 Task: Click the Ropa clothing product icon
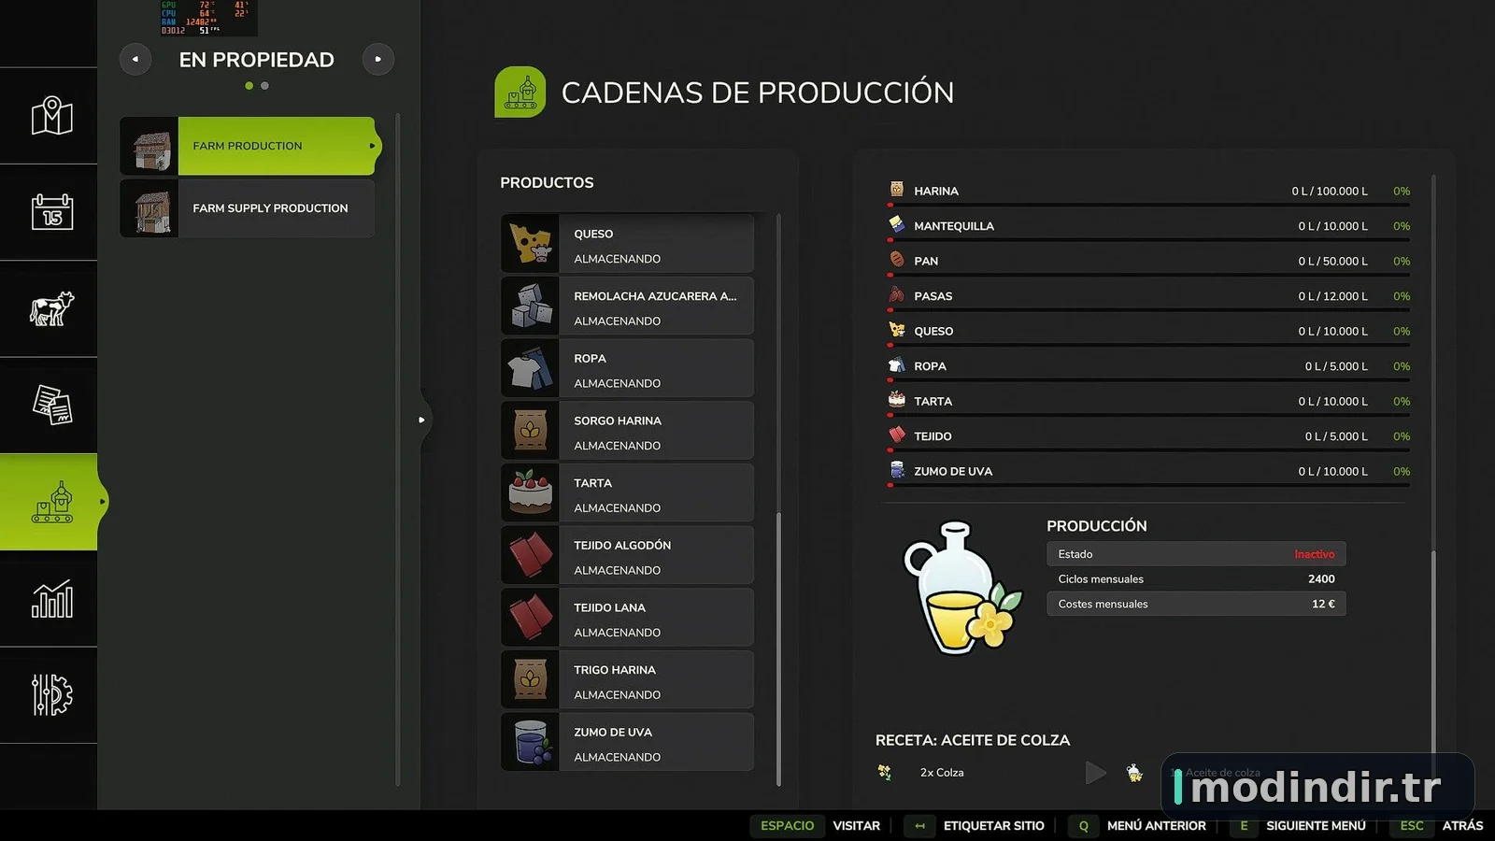(530, 368)
